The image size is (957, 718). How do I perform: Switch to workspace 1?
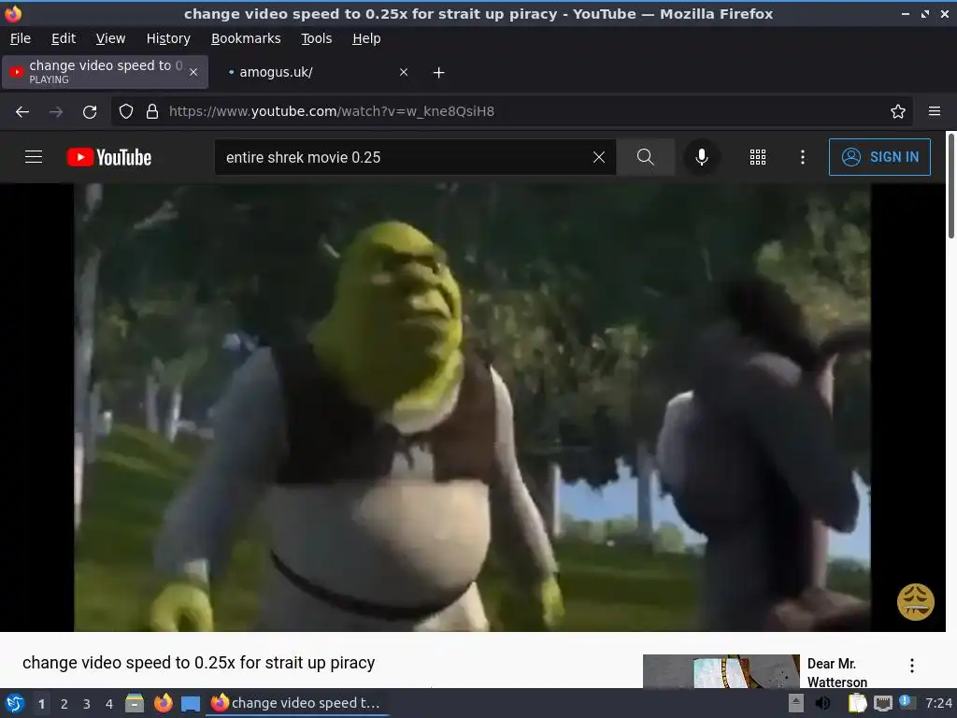coord(41,704)
